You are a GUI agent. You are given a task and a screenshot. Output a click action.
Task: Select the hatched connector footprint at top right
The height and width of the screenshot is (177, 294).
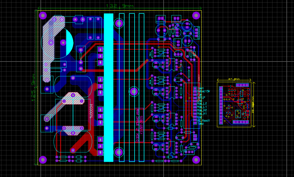coord(196,33)
